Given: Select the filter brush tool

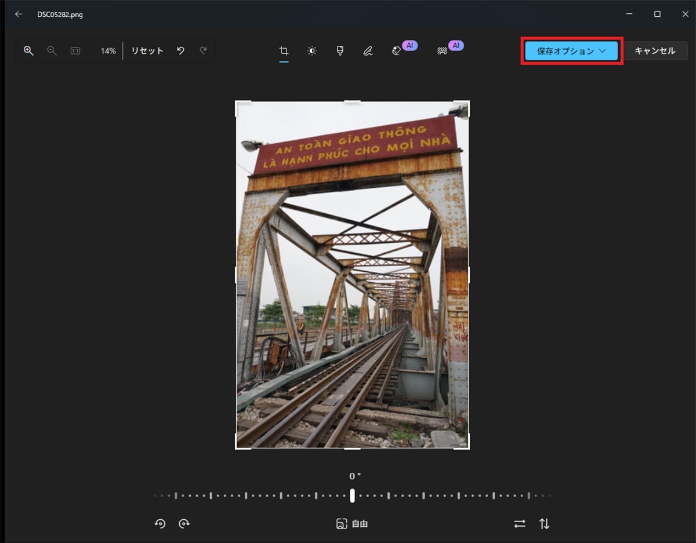Looking at the screenshot, I should click(x=340, y=50).
